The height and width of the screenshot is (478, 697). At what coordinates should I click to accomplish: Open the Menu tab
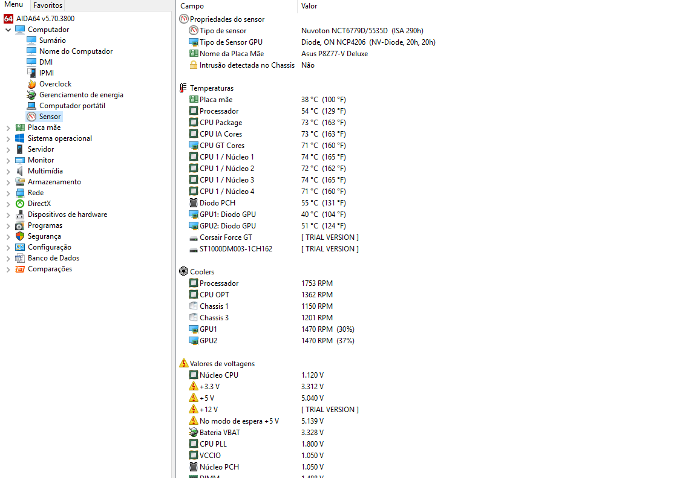pos(13,5)
